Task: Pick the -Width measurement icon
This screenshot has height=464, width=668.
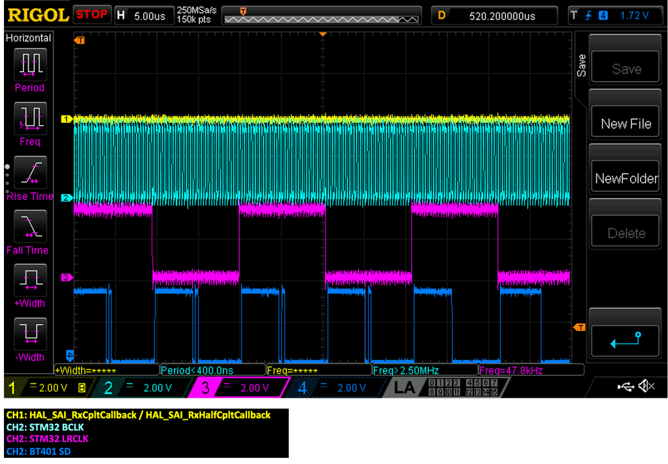Action: (x=31, y=333)
